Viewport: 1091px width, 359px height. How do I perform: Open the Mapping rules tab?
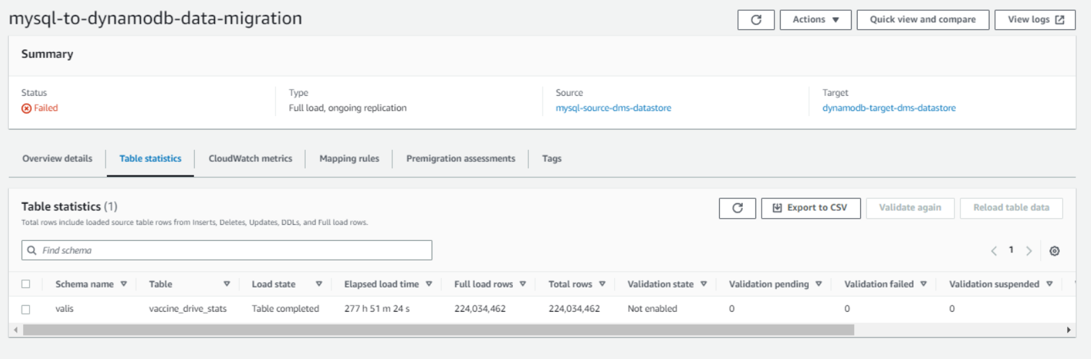point(349,159)
